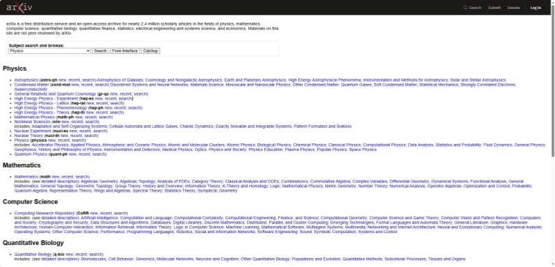
Task: Open the Nonlinear Sciences archive link
Action: 32,122
